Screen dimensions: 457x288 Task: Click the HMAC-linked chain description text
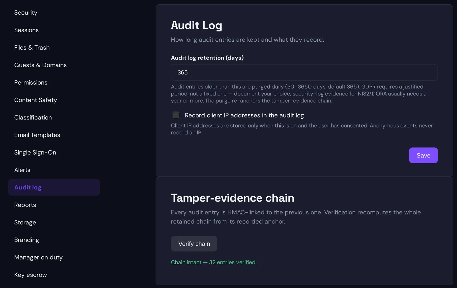(x=296, y=217)
